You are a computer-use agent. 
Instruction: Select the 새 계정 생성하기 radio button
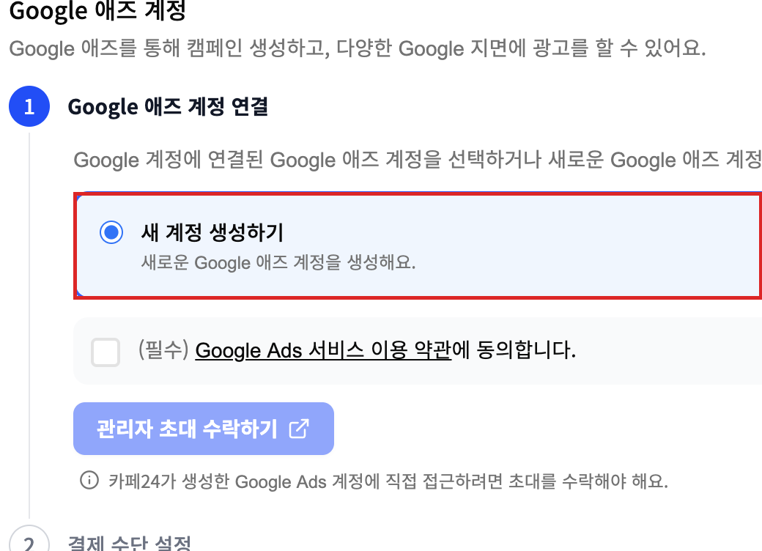coord(111,232)
